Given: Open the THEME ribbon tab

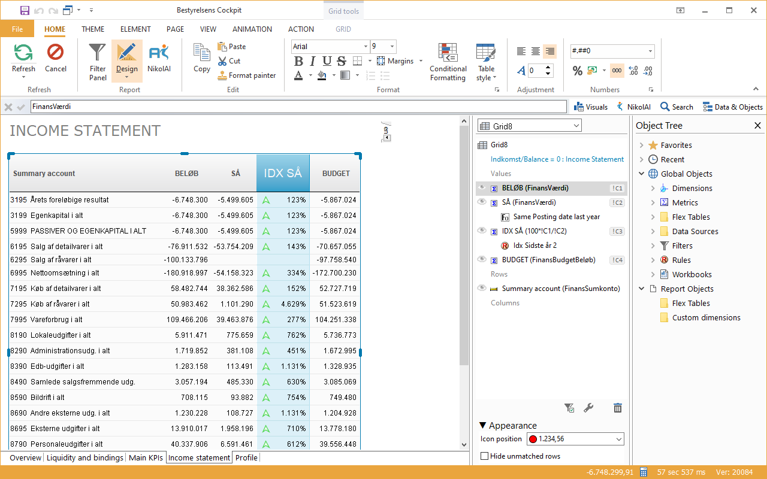Looking at the screenshot, I should click(93, 29).
